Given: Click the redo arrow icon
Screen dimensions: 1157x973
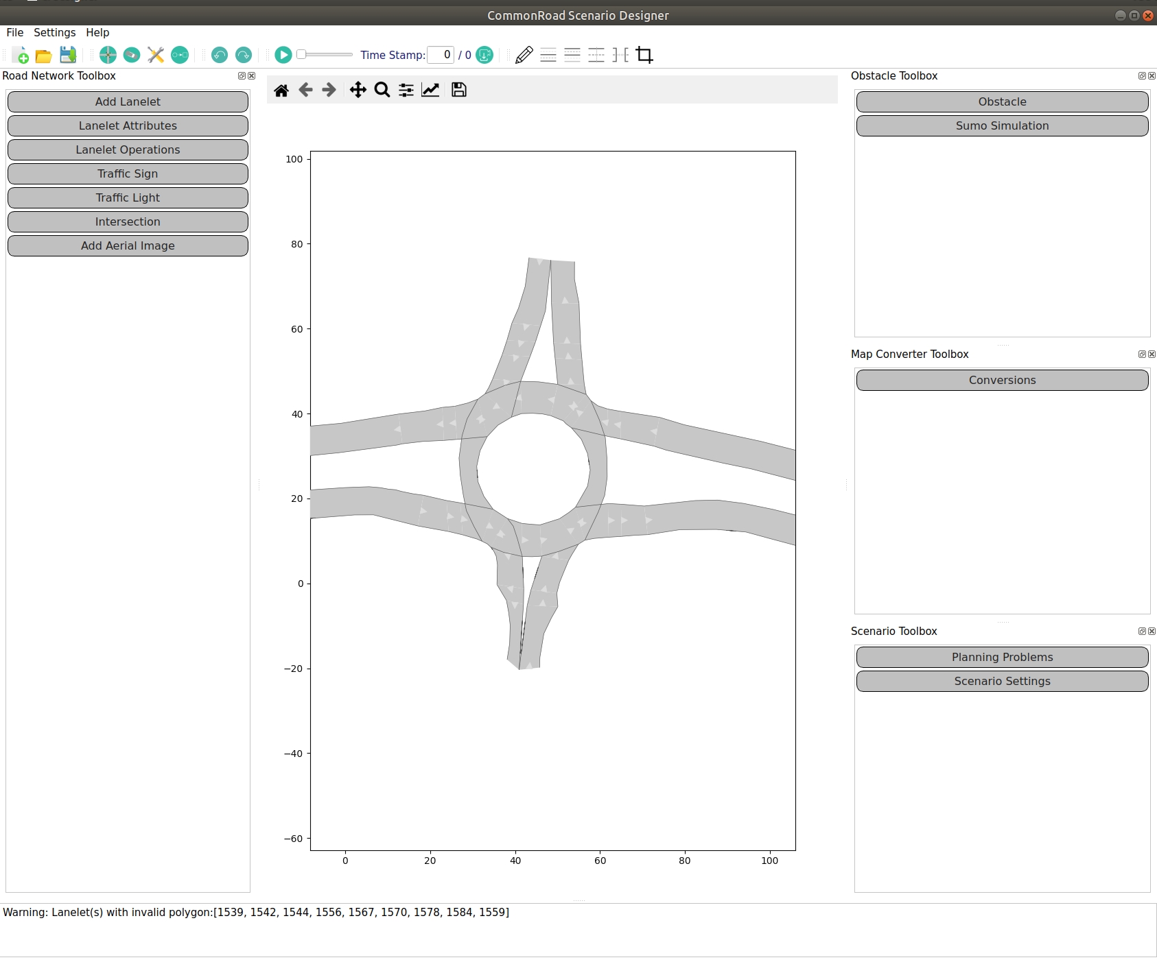Looking at the screenshot, I should click(x=244, y=55).
